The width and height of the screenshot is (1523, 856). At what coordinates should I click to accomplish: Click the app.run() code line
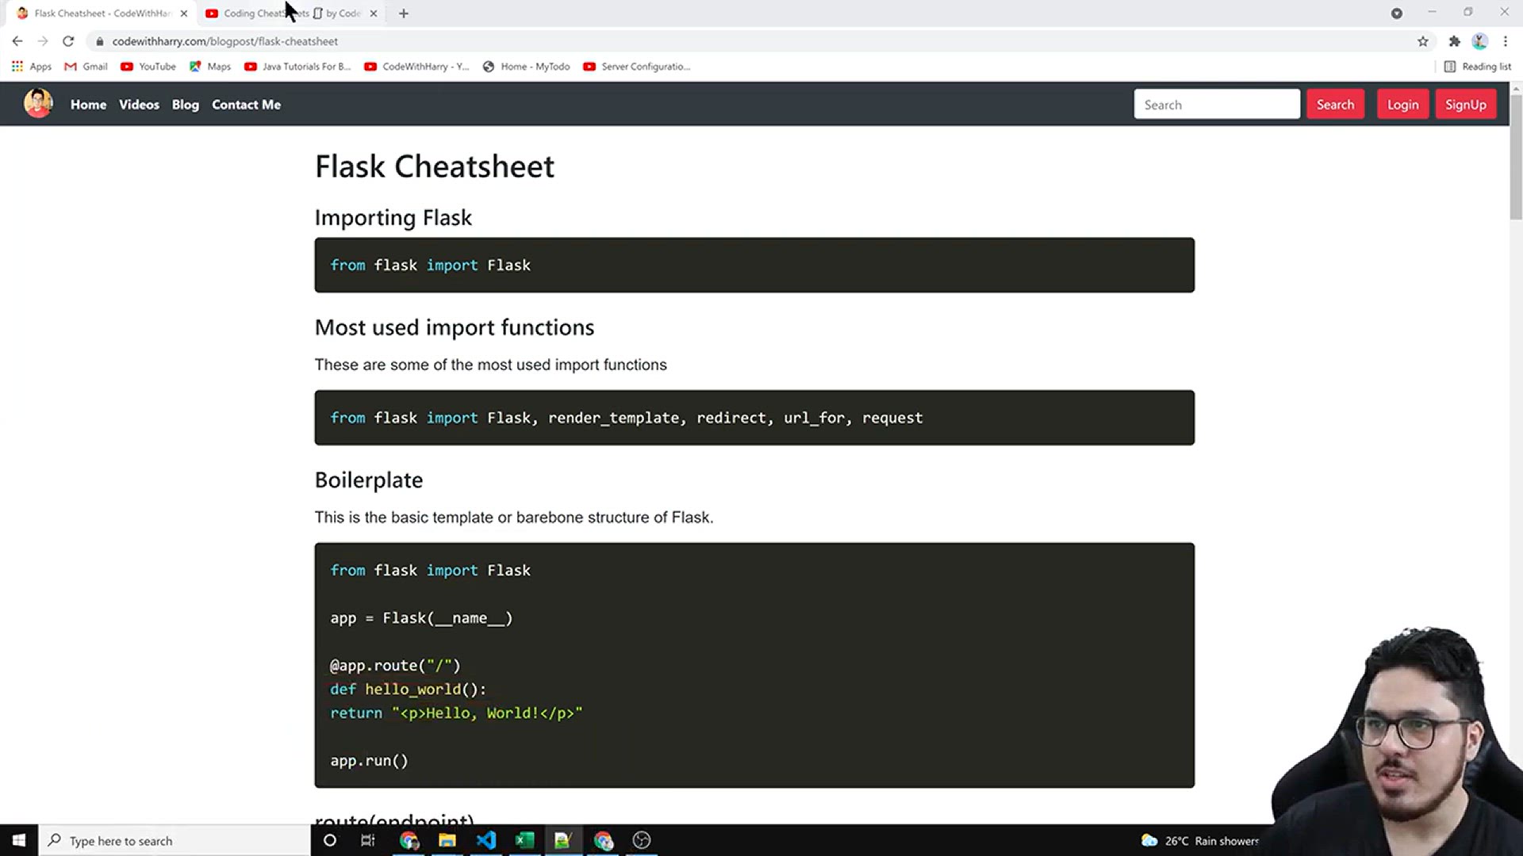[x=370, y=761]
